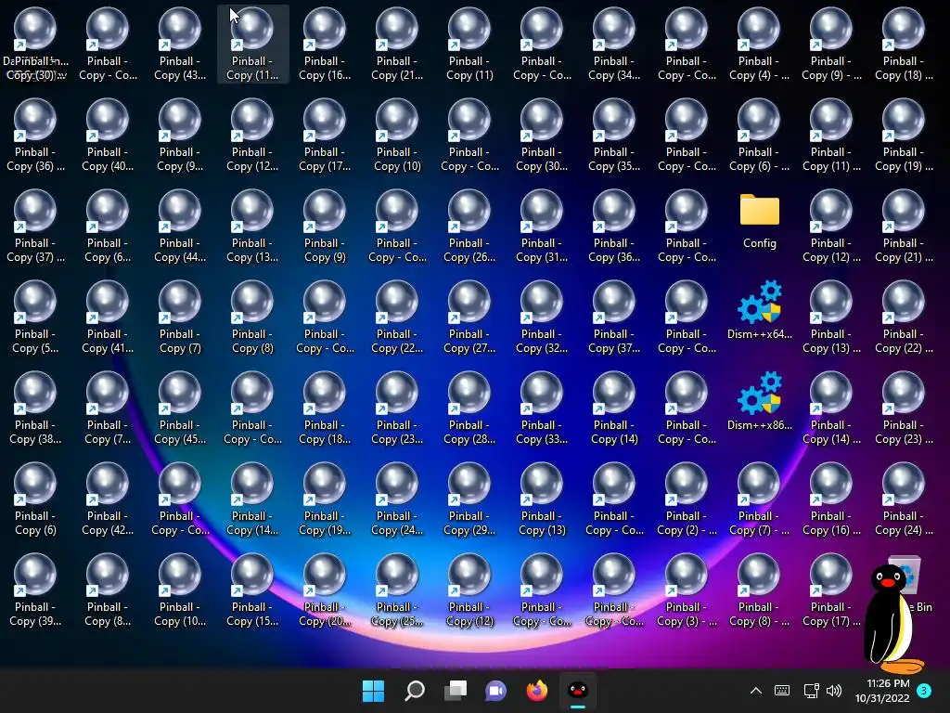Open the clock showing 11:26 PM

(x=882, y=691)
